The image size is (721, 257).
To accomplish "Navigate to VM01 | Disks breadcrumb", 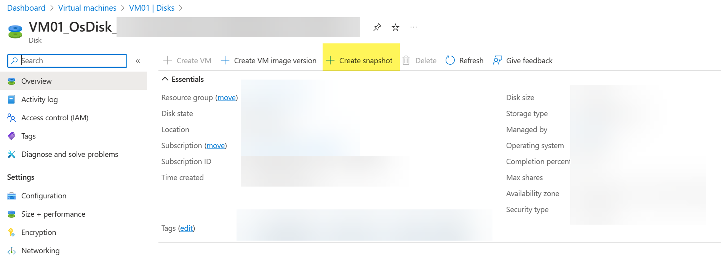I will pos(152,8).
